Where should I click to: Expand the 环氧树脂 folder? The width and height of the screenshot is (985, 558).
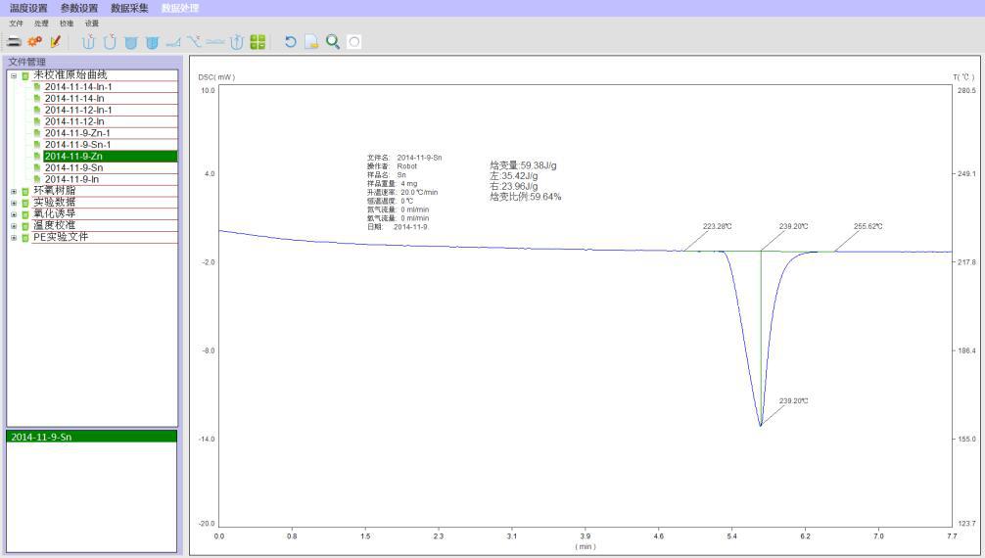[14, 191]
